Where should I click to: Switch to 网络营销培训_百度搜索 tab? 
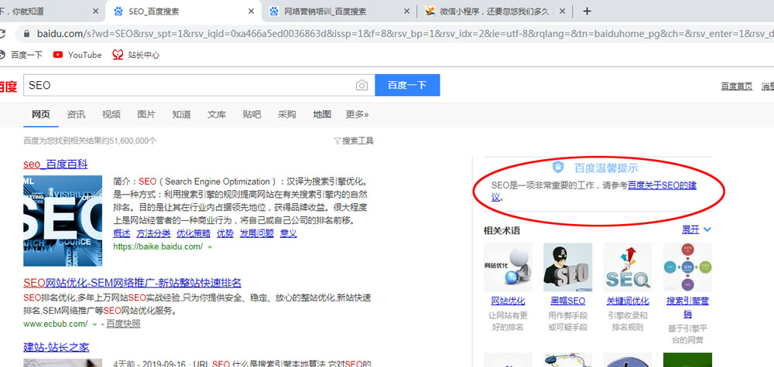340,11
